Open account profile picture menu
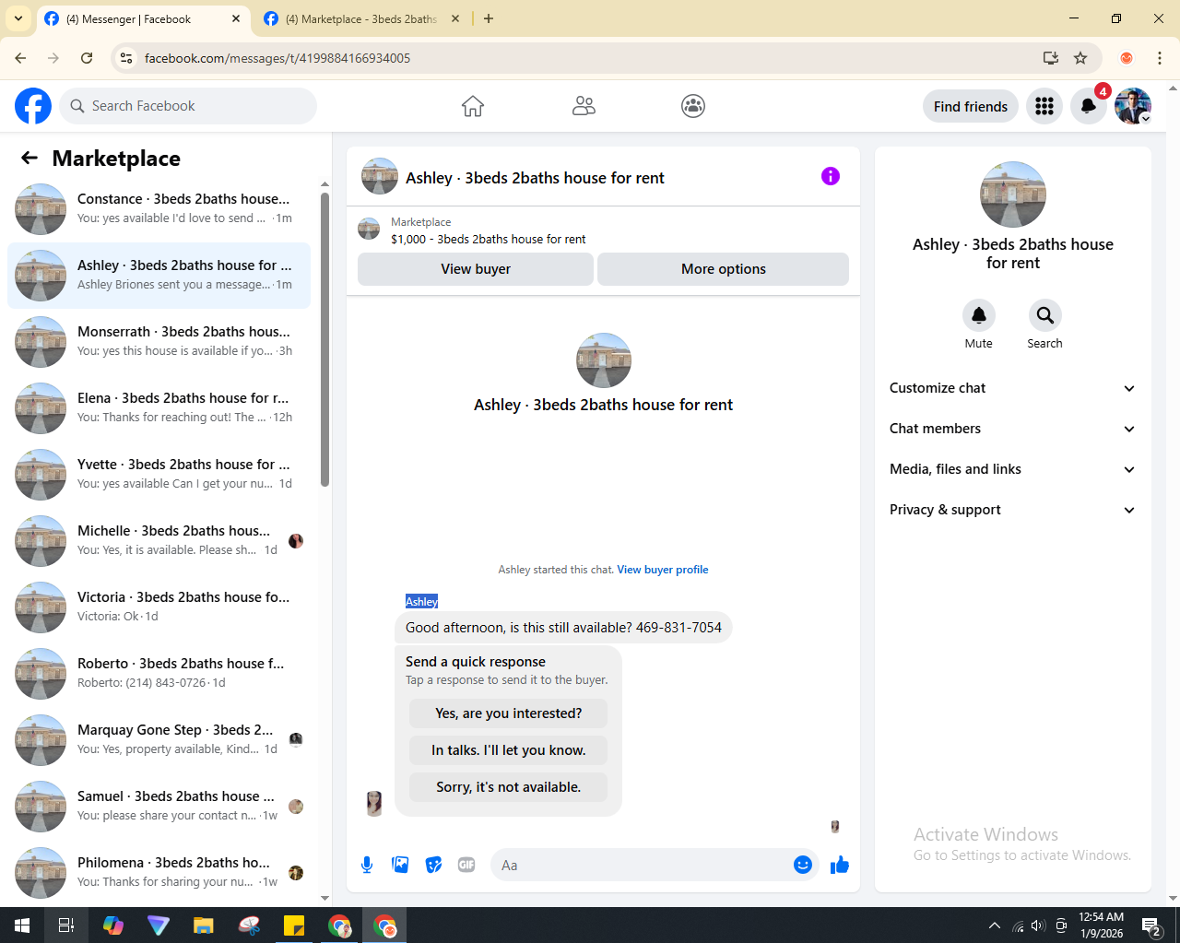1180x943 pixels. coord(1133,106)
